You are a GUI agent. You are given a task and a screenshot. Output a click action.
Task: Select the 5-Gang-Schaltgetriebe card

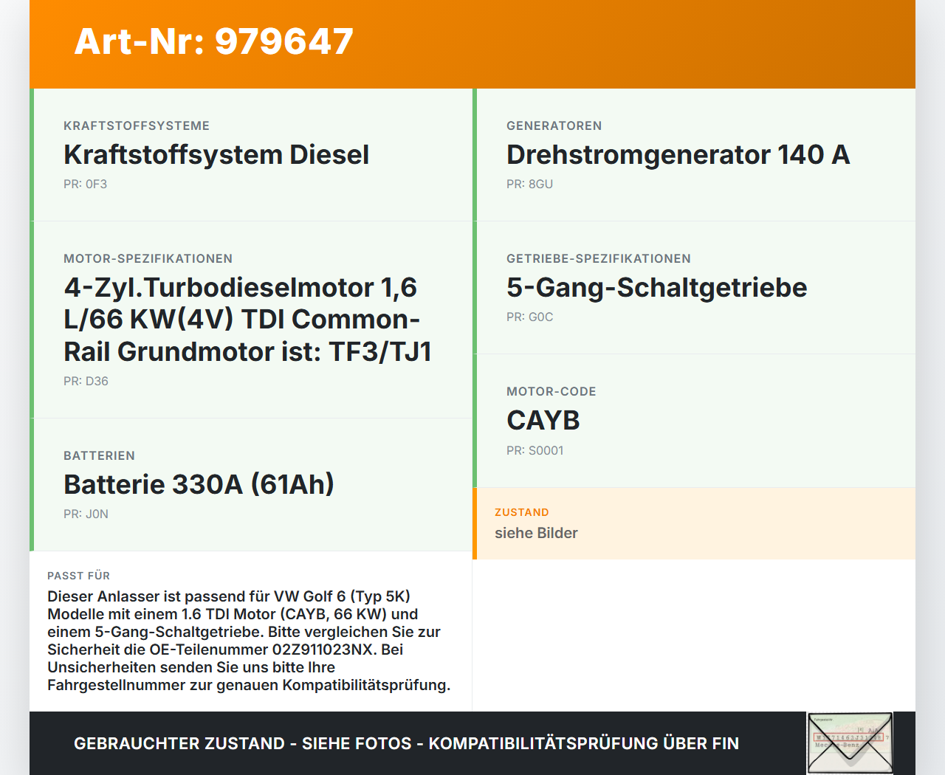pyautogui.click(x=656, y=287)
